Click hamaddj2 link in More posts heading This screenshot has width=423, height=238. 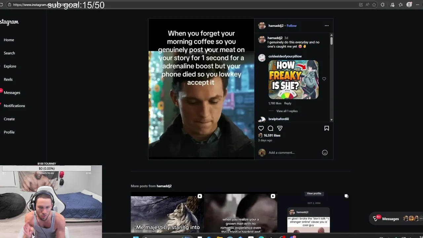click(x=164, y=186)
